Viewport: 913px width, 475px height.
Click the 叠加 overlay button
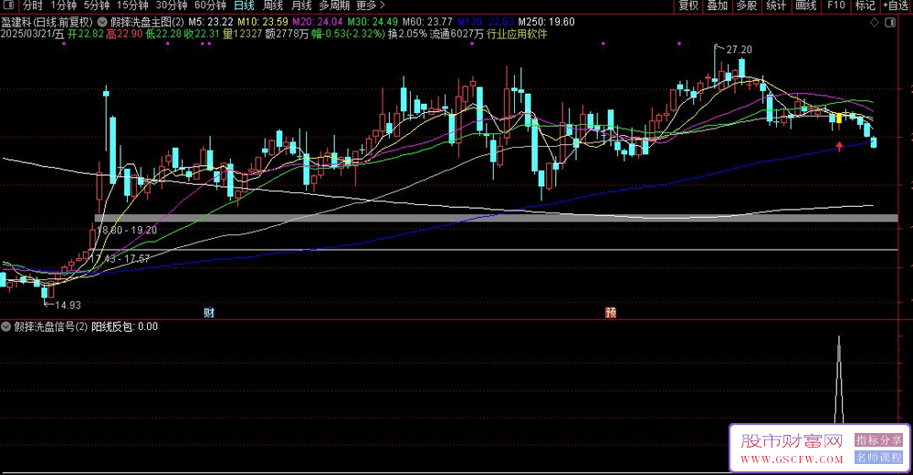[718, 5]
